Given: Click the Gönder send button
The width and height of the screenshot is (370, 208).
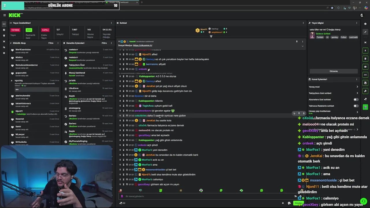Looking at the screenshot, I should click(298, 203).
